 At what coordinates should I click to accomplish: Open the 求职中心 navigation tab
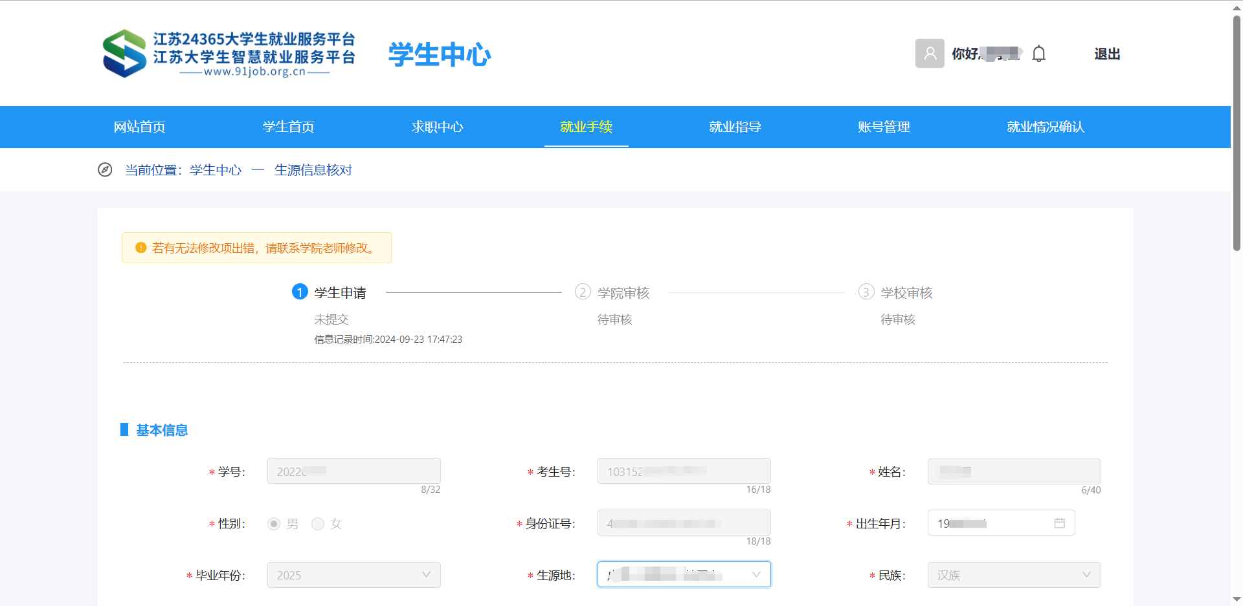click(438, 127)
